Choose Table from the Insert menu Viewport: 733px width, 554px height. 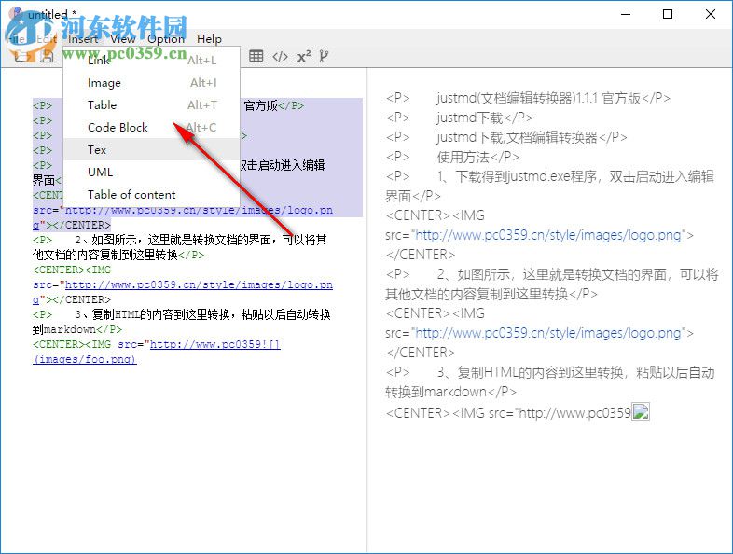(x=151, y=104)
